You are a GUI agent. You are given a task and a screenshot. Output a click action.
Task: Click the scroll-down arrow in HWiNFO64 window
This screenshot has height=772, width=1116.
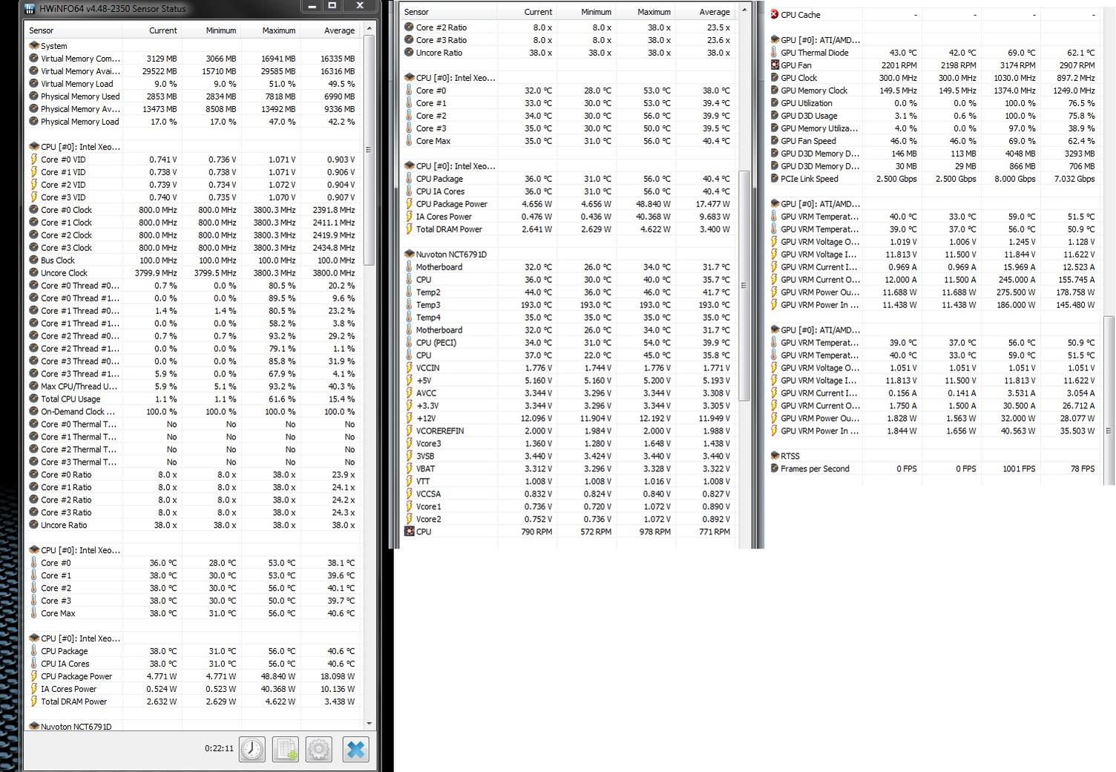click(369, 723)
